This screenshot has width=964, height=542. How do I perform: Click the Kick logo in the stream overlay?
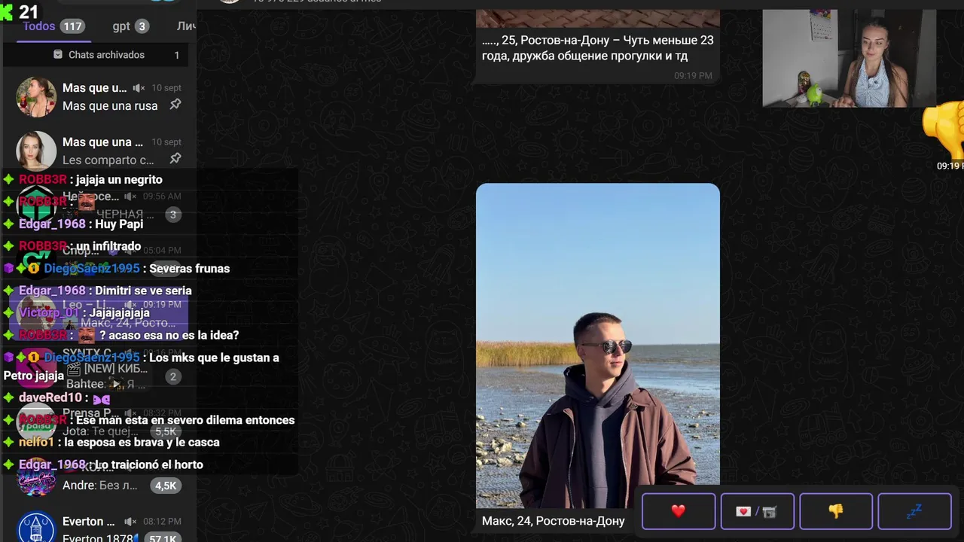coord(7,11)
